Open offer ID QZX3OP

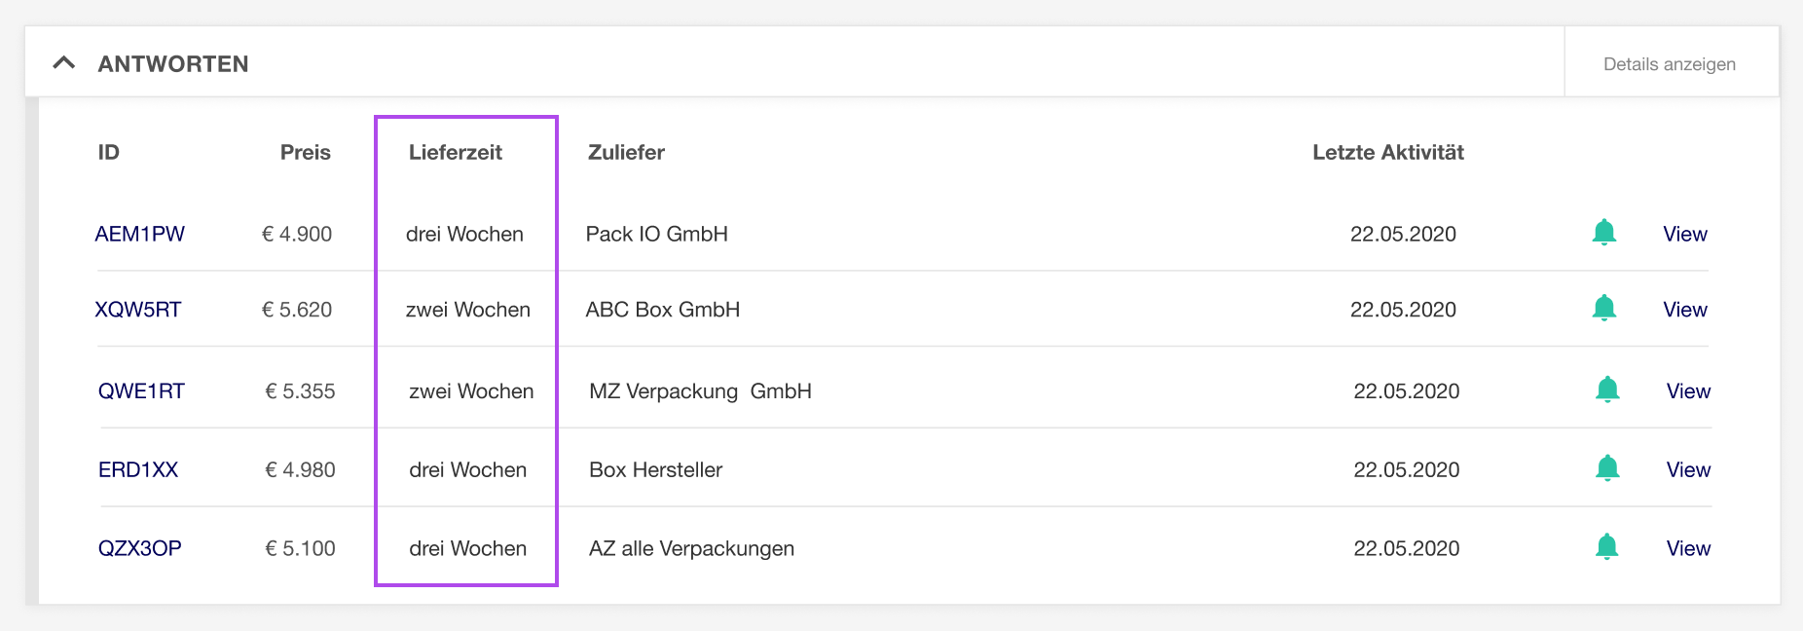(x=140, y=548)
